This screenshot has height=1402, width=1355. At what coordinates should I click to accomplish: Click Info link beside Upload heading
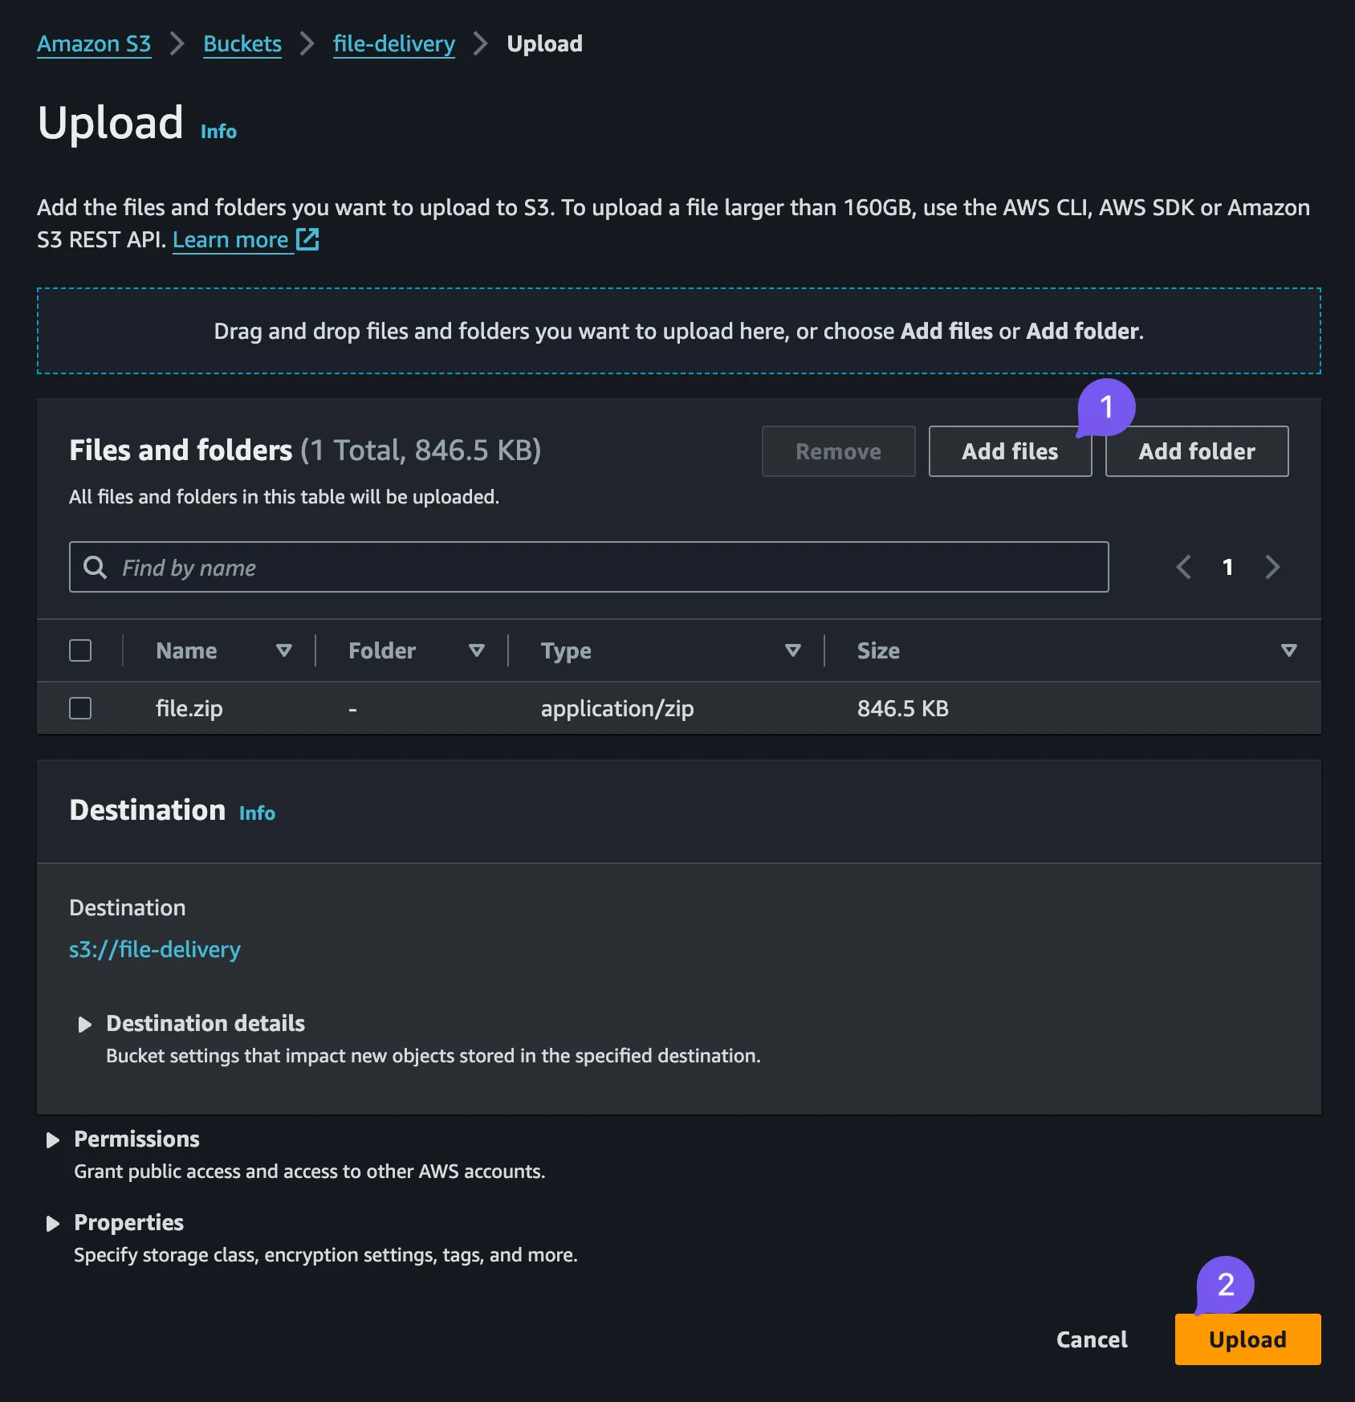[218, 132]
